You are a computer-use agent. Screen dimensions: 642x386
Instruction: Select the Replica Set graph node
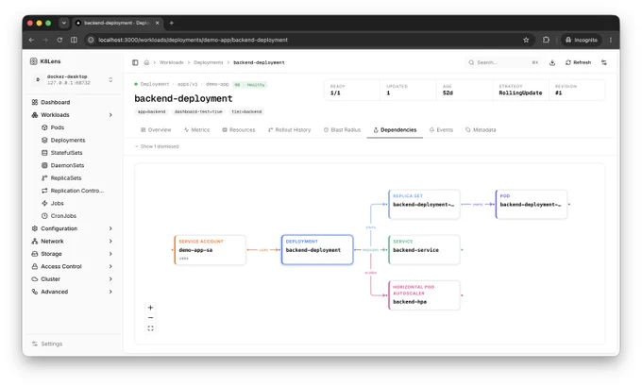(x=424, y=204)
